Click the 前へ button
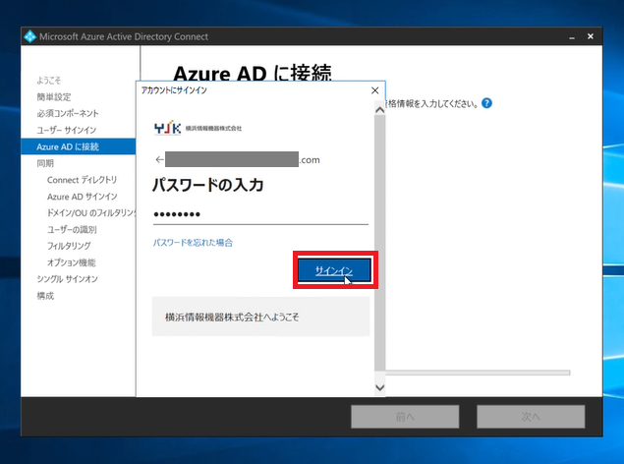Image resolution: width=624 pixels, height=464 pixels. (x=405, y=417)
